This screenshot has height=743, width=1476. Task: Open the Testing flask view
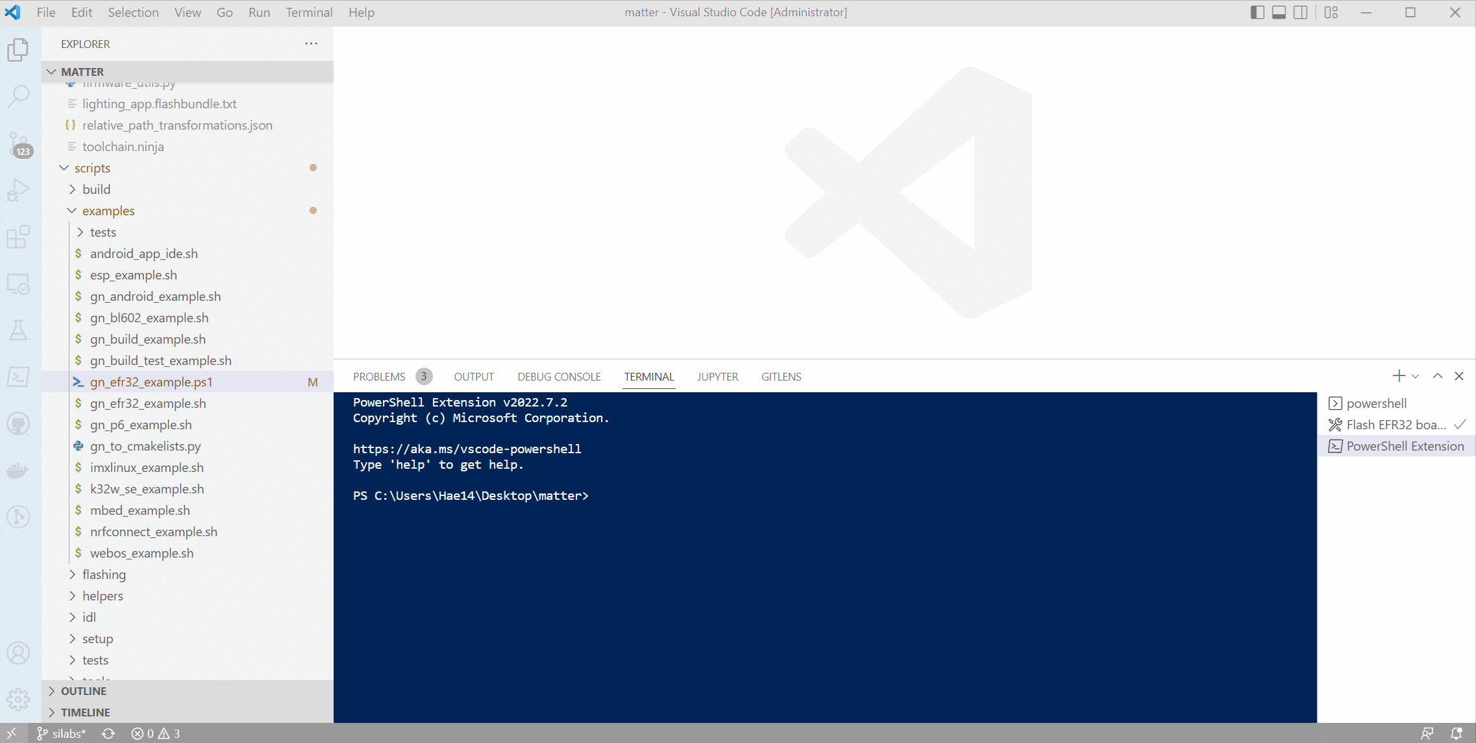(18, 330)
